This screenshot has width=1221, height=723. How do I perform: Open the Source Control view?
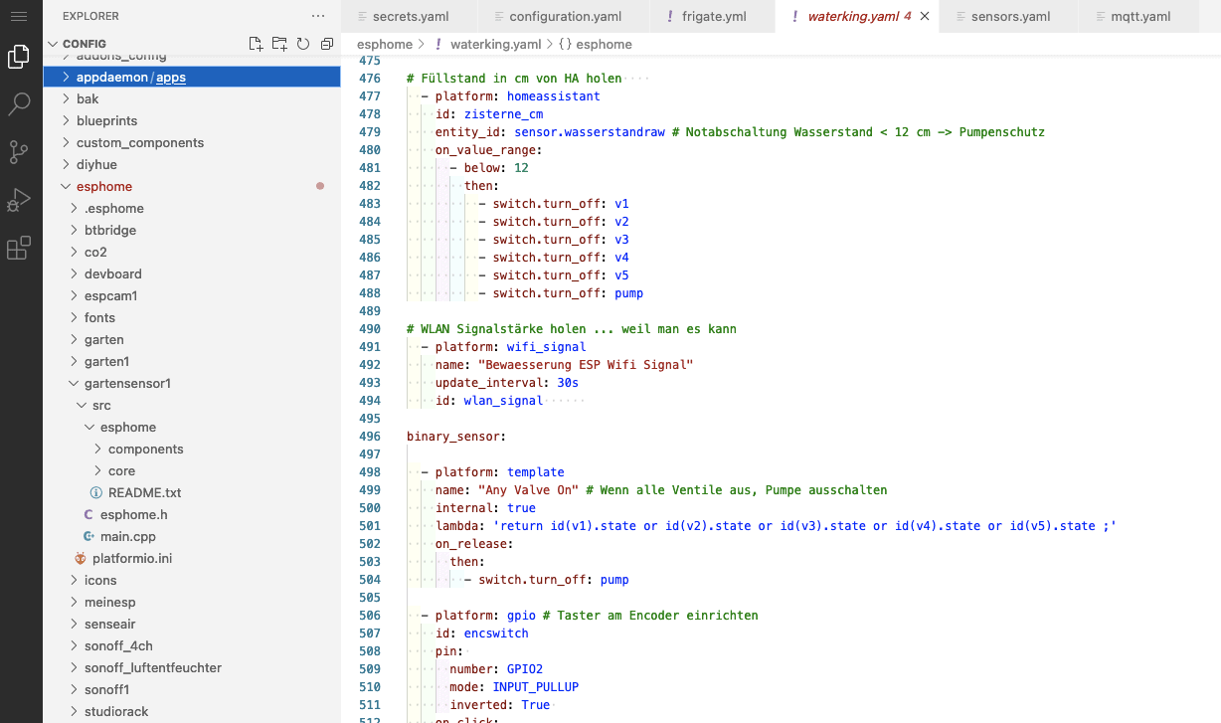pos(18,152)
